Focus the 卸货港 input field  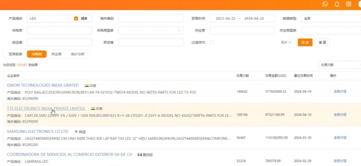click(151, 42)
